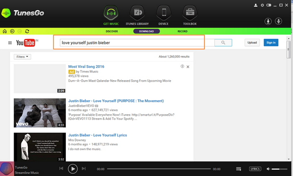Image resolution: width=293 pixels, height=176 pixels.
Task: Adjust the volume slider
Action: [279, 169]
